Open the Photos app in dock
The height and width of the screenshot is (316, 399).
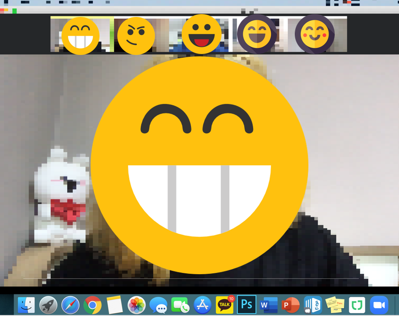pos(137,305)
